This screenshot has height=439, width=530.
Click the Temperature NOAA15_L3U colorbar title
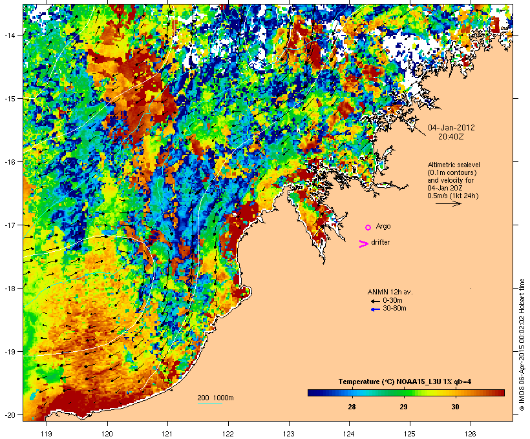(x=405, y=382)
